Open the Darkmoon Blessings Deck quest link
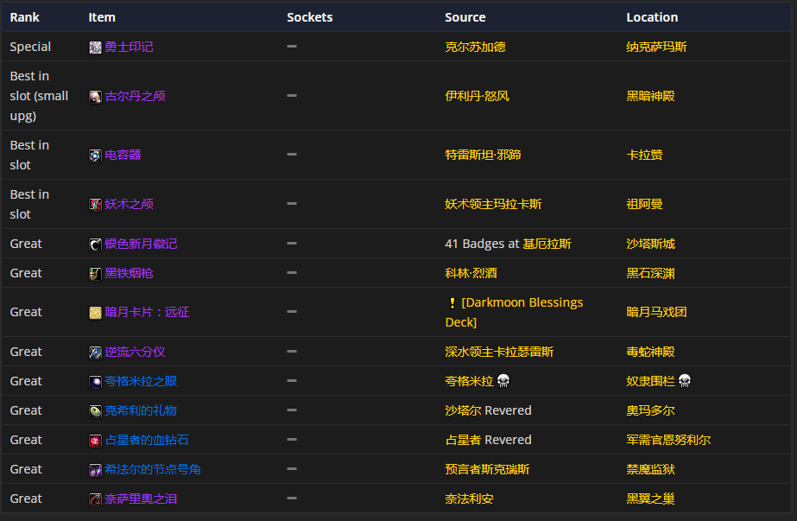797x521 pixels. tap(514, 312)
